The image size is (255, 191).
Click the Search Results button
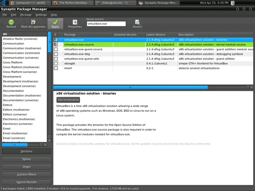click(x=26, y=182)
